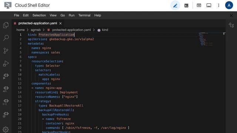Open the View menu
This screenshot has width=237, height=133.
click(53, 16)
